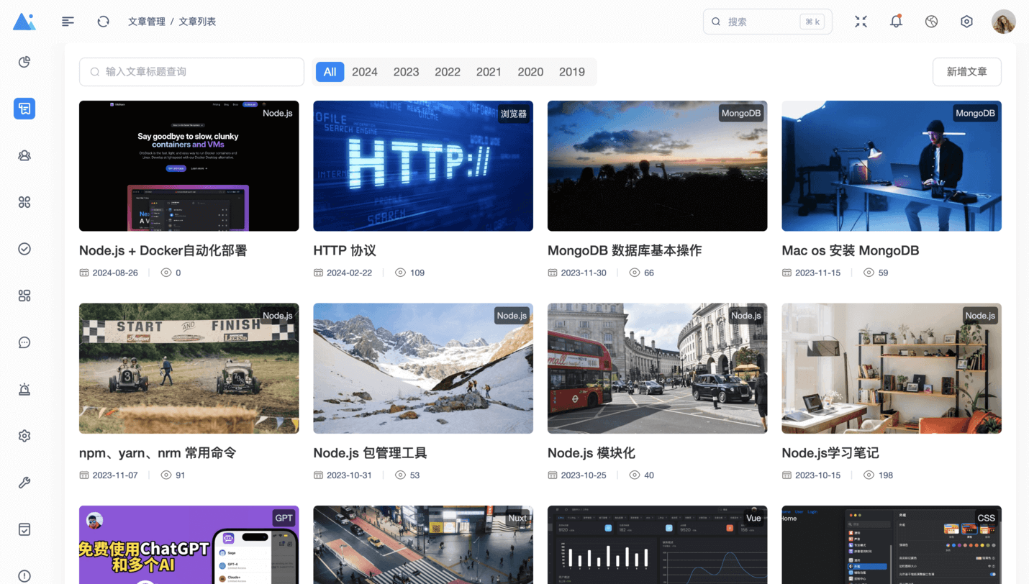Click the HTTP 协议 article title
This screenshot has width=1029, height=584.
click(x=345, y=250)
